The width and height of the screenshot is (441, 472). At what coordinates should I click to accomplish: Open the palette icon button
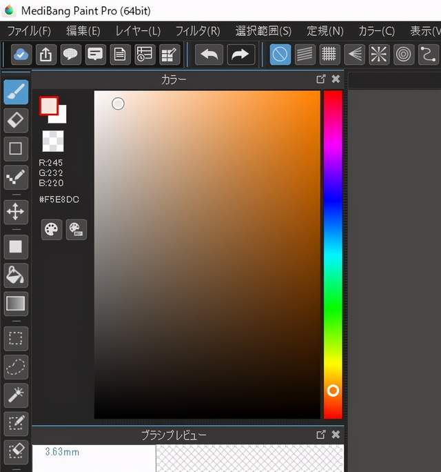tap(52, 230)
